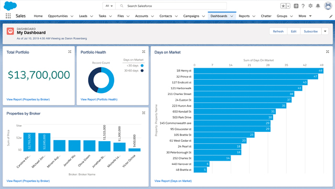Open View Report (Days on Market) link
The image size is (335, 189).
[173, 181]
